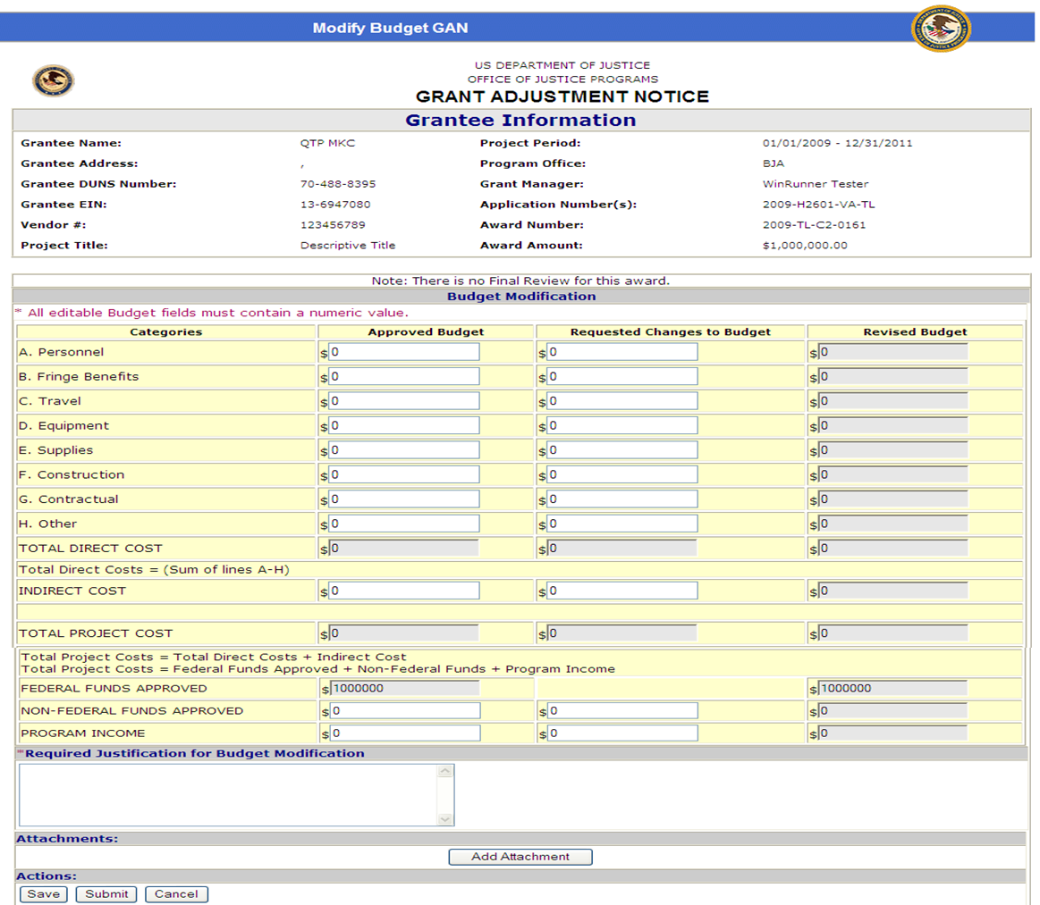Focus the Travel Approved Budget field
This screenshot has height=905, width=1040.
tap(404, 401)
